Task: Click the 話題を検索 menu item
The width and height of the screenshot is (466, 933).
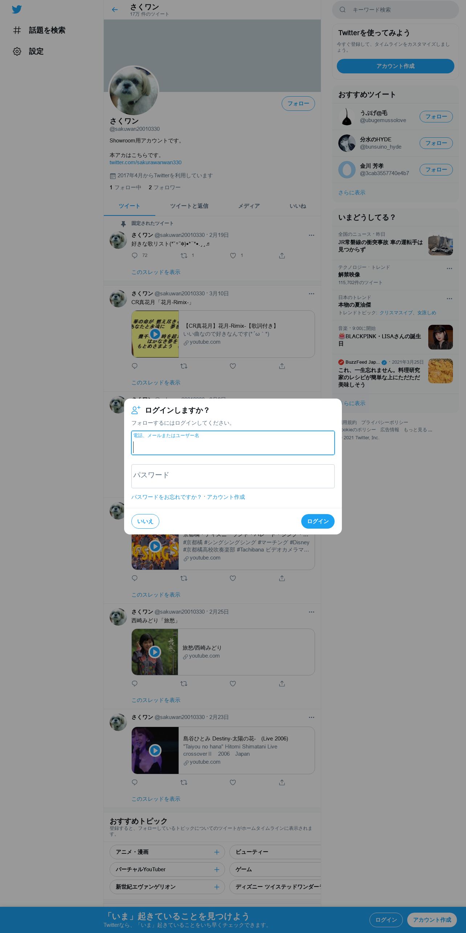Action: [39, 30]
